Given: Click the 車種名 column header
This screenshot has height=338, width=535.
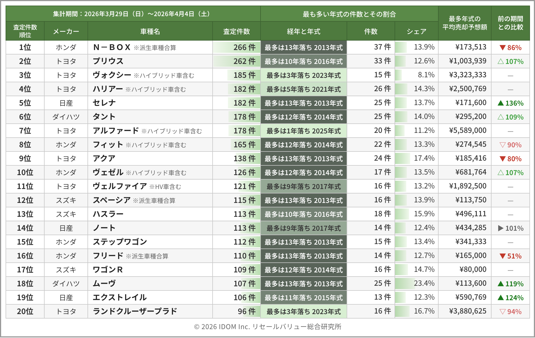Looking at the screenshot, I should click(x=150, y=31).
